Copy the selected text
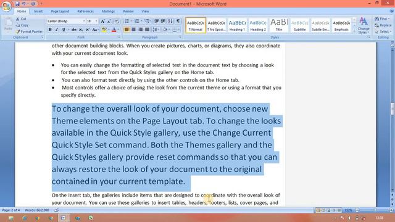395x222 pixels. pyautogui.click(x=22, y=25)
